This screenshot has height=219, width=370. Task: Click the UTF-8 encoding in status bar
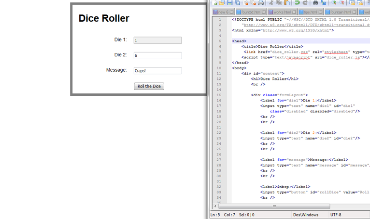coord(336,215)
